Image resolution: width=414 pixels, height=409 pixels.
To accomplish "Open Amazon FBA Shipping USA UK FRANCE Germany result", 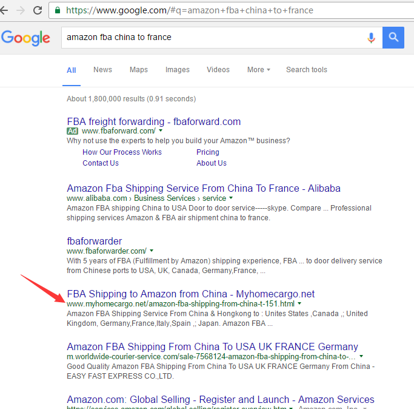I will point(212,346).
